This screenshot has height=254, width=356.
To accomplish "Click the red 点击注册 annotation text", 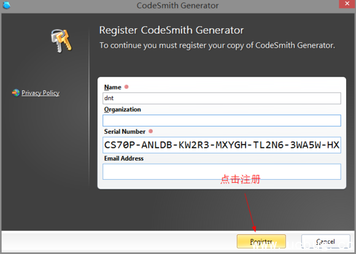I will [241, 179].
